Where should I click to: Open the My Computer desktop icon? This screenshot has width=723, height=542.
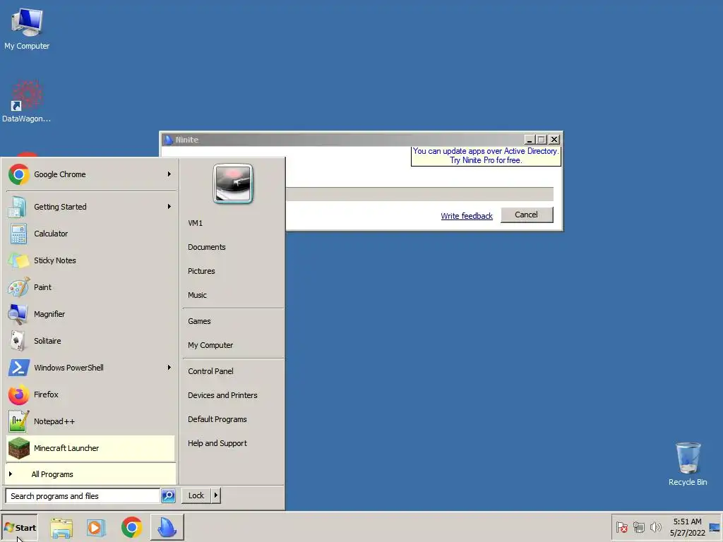[27, 28]
